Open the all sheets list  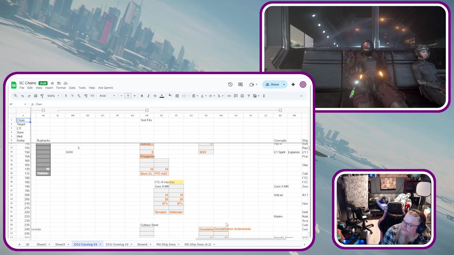[x=28, y=244]
